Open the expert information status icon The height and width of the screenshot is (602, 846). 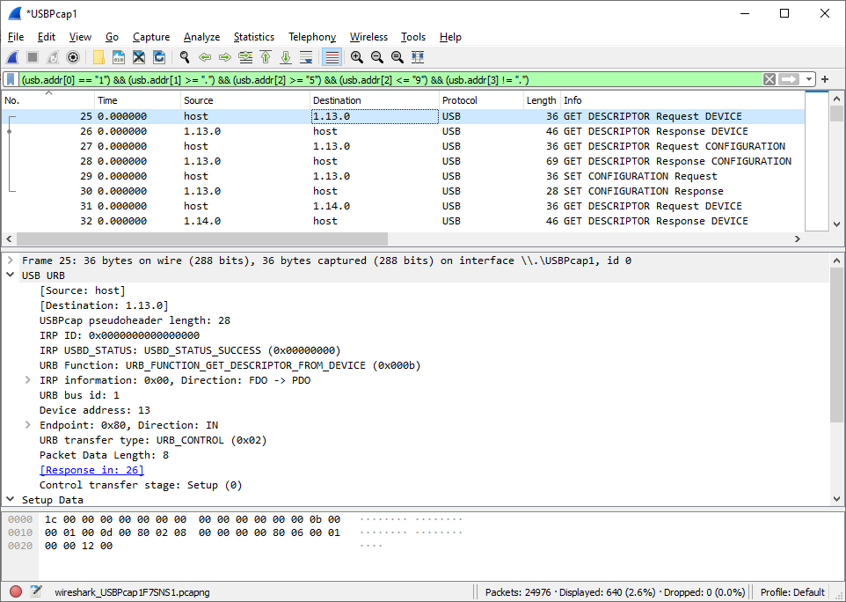pos(16,591)
